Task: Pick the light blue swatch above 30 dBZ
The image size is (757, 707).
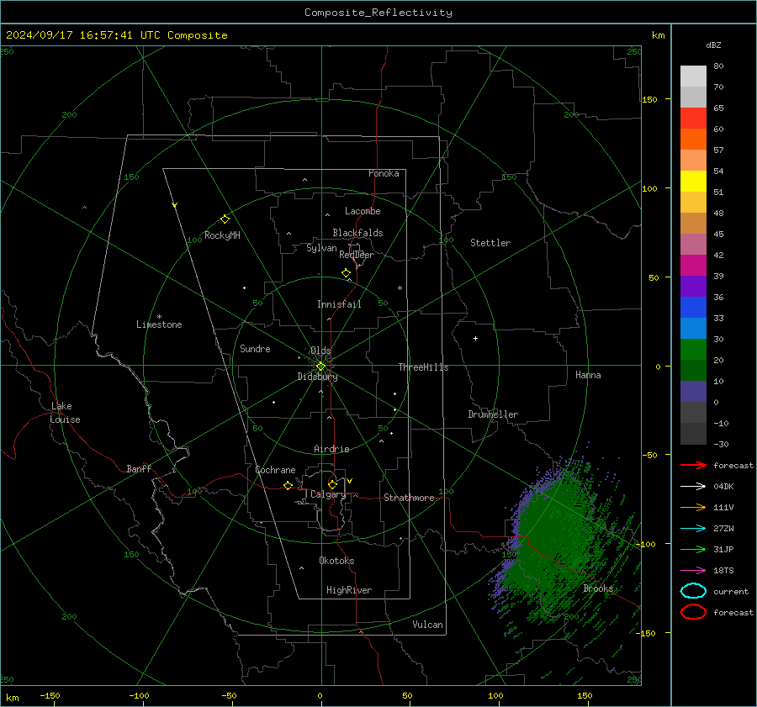Action: tap(693, 329)
